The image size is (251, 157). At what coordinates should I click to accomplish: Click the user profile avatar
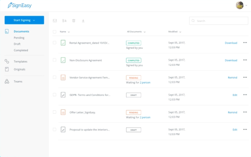click(240, 5)
